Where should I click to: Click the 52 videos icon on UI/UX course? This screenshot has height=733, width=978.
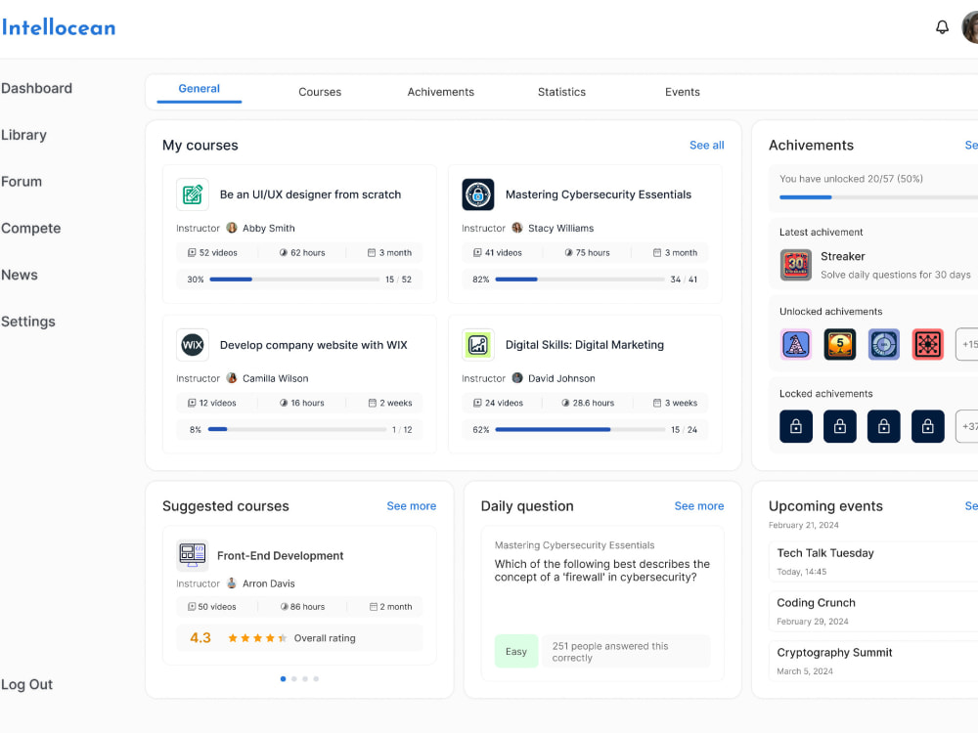coord(192,252)
